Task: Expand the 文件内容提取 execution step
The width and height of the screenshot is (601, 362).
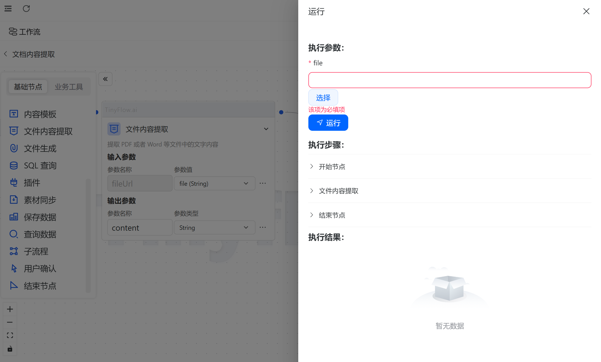Action: click(x=338, y=191)
